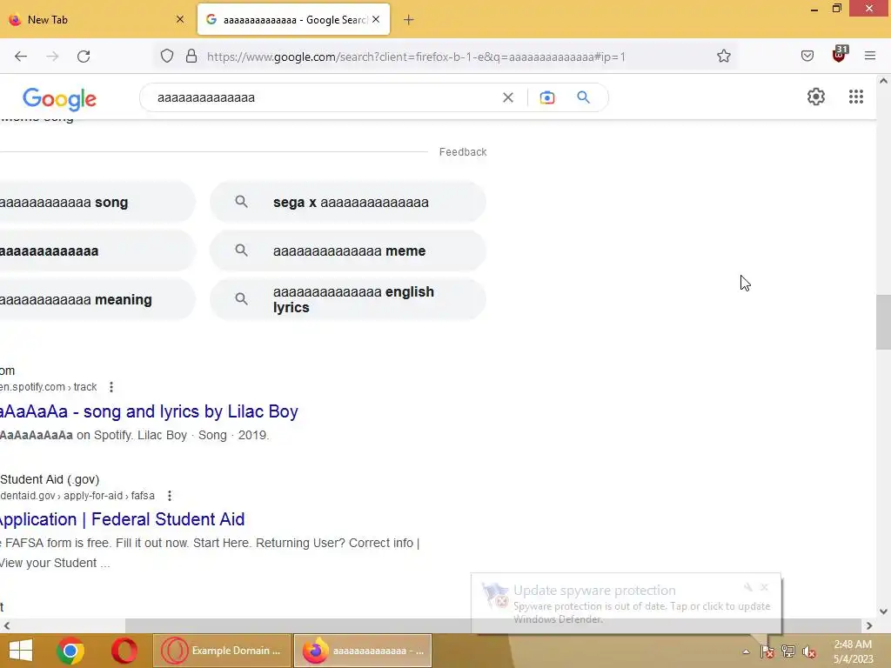Image resolution: width=891 pixels, height=668 pixels.
Task: Open the Action Center flag tray icon
Action: pos(767,651)
